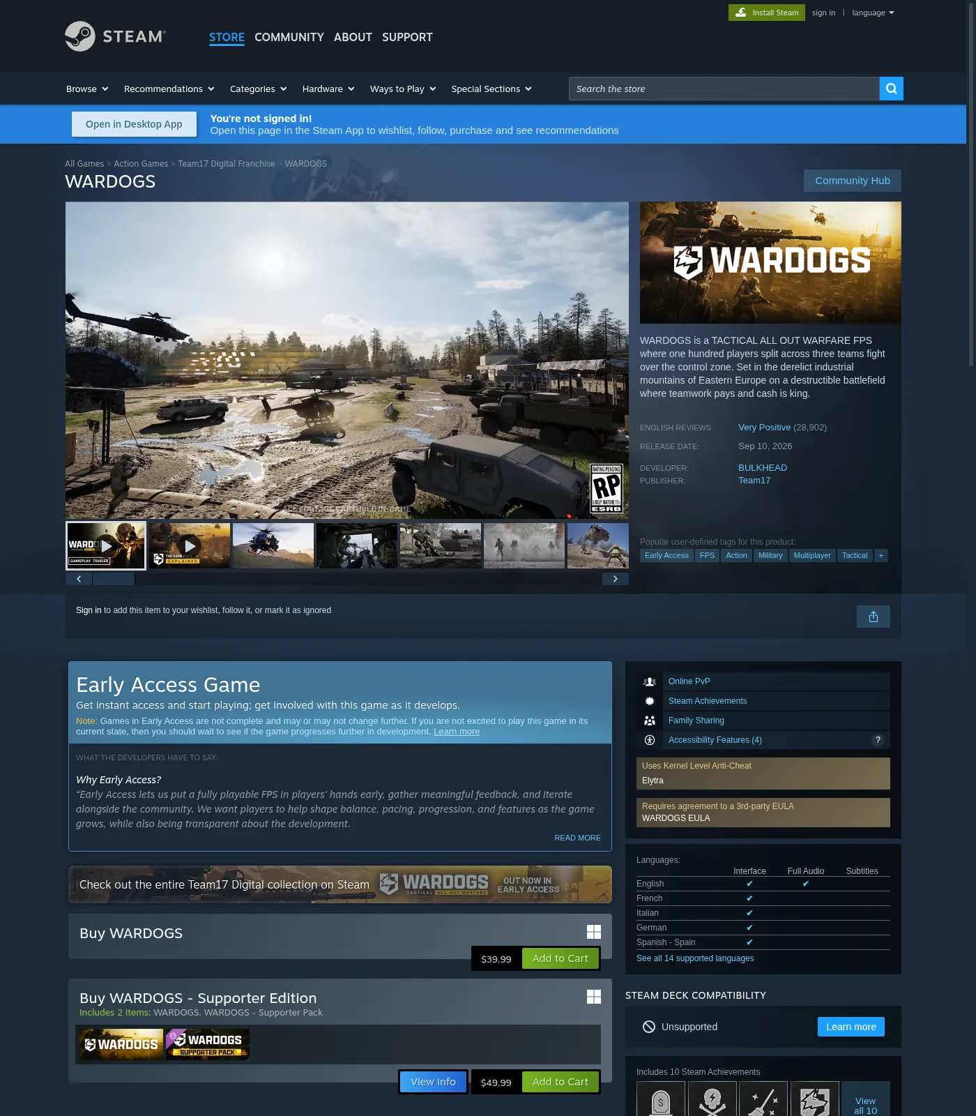Expand the Browse dropdown menu
The image size is (976, 1116).
pyautogui.click(x=87, y=89)
